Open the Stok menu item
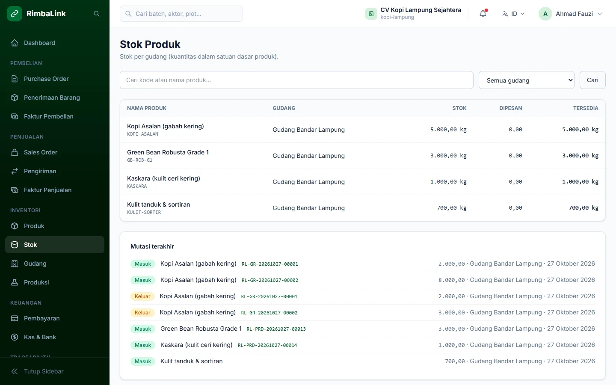616x385 pixels. (55, 245)
